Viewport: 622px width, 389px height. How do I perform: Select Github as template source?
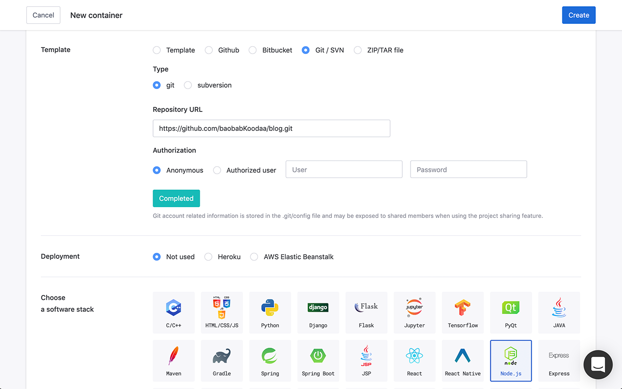[208, 50]
